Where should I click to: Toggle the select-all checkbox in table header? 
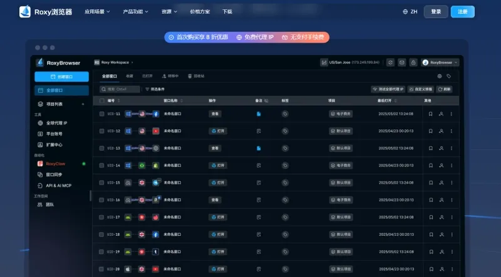(102, 101)
